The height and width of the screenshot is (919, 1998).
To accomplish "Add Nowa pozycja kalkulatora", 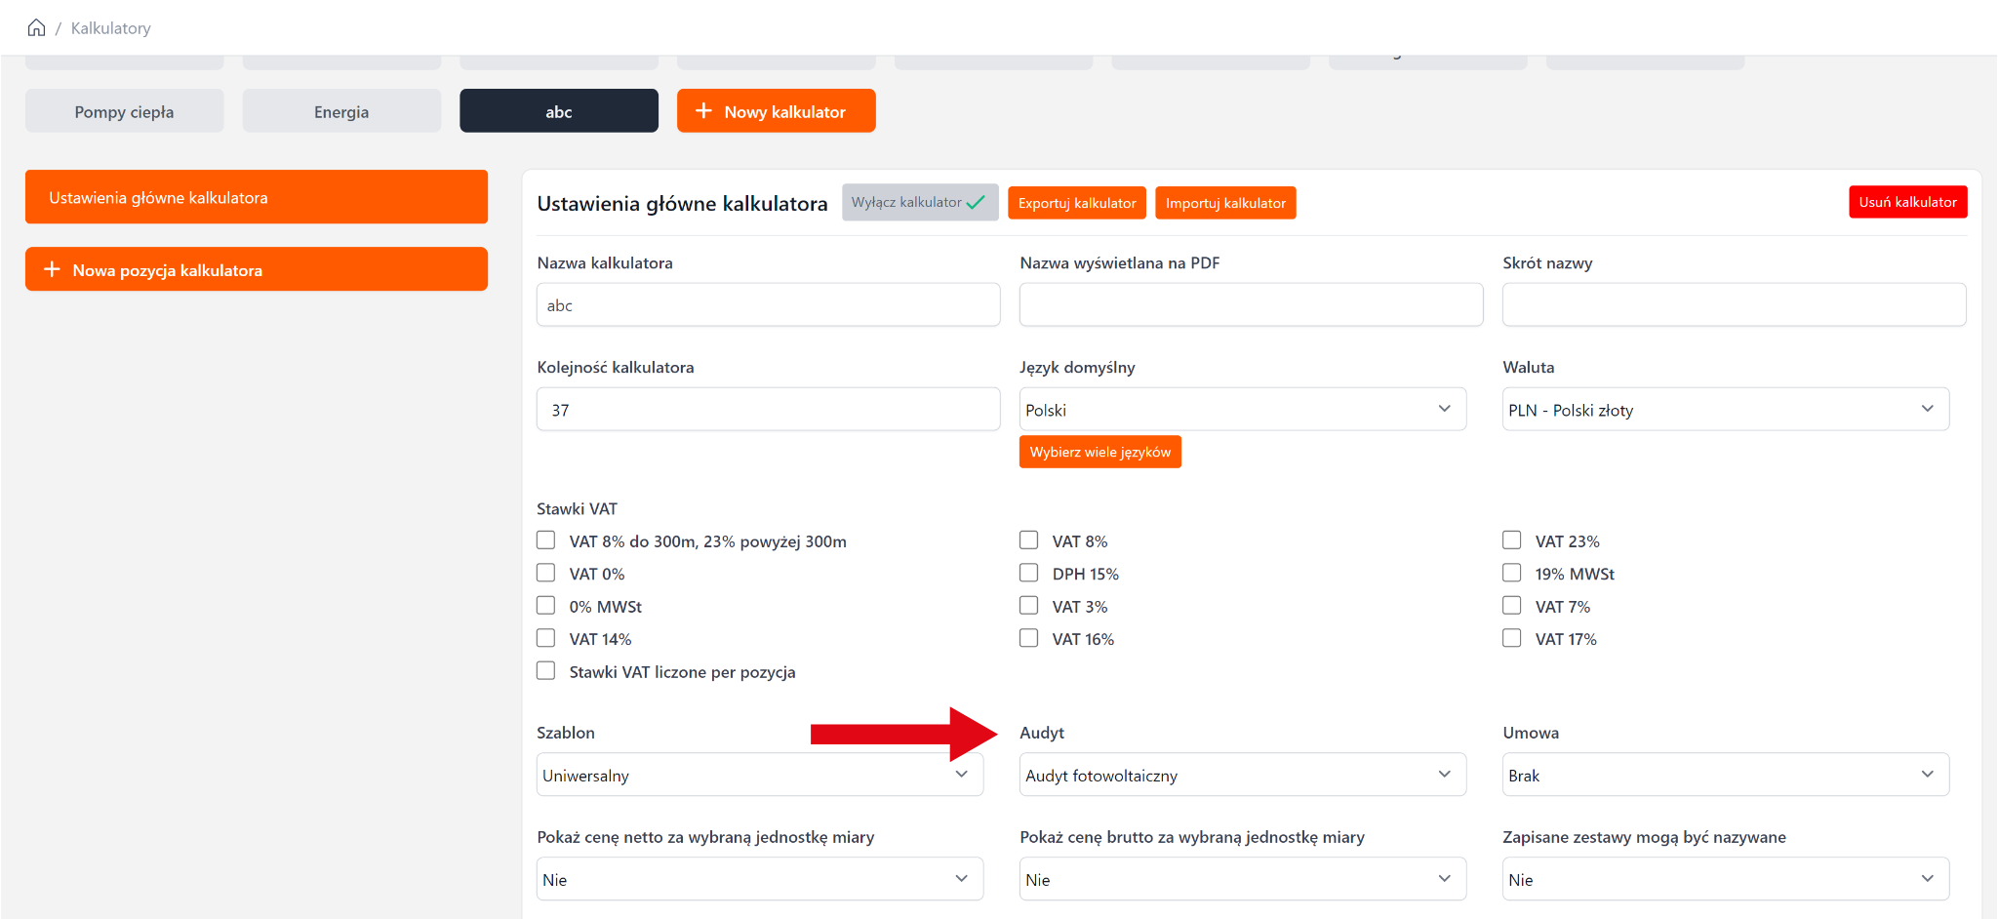I will pyautogui.click(x=256, y=269).
